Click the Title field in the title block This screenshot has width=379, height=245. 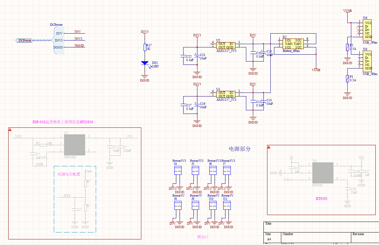(x=321, y=227)
